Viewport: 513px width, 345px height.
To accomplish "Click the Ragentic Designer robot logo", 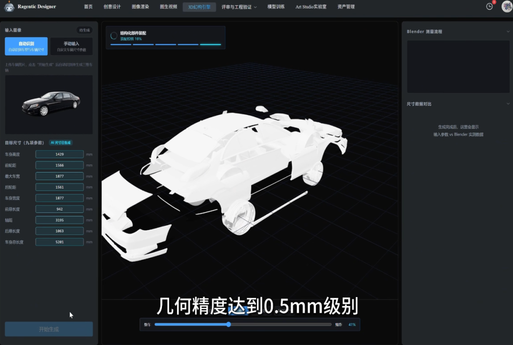I will [x=9, y=7].
